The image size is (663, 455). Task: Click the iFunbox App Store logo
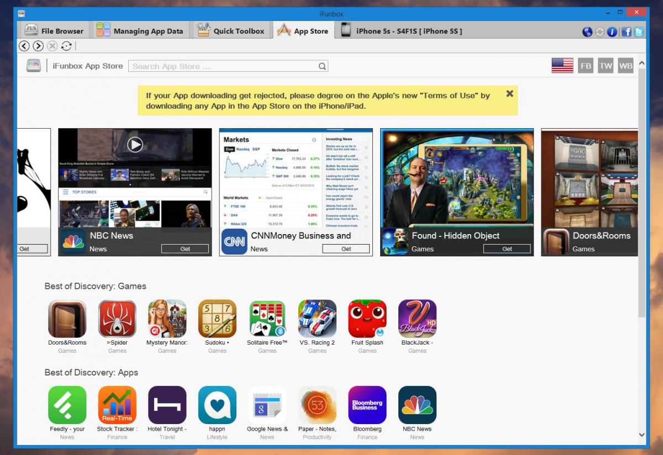[x=34, y=66]
